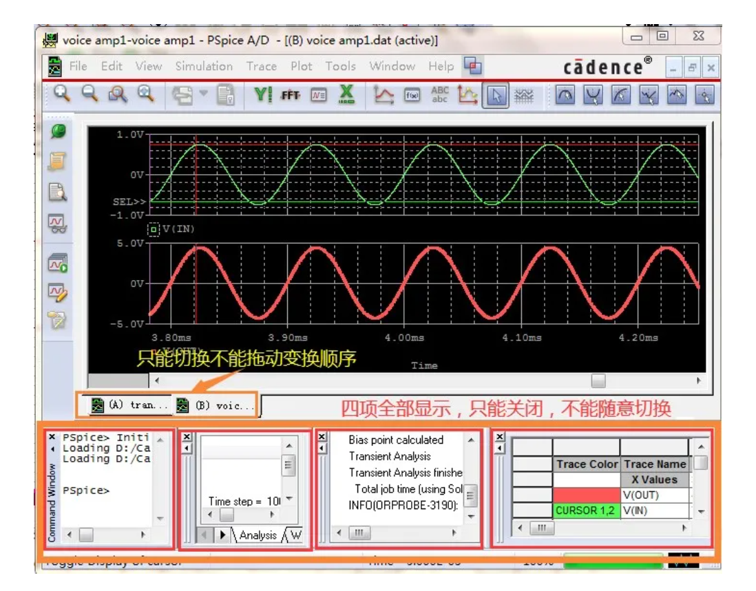Close the cursor table pane
The height and width of the screenshot is (591, 756).
tap(500, 437)
